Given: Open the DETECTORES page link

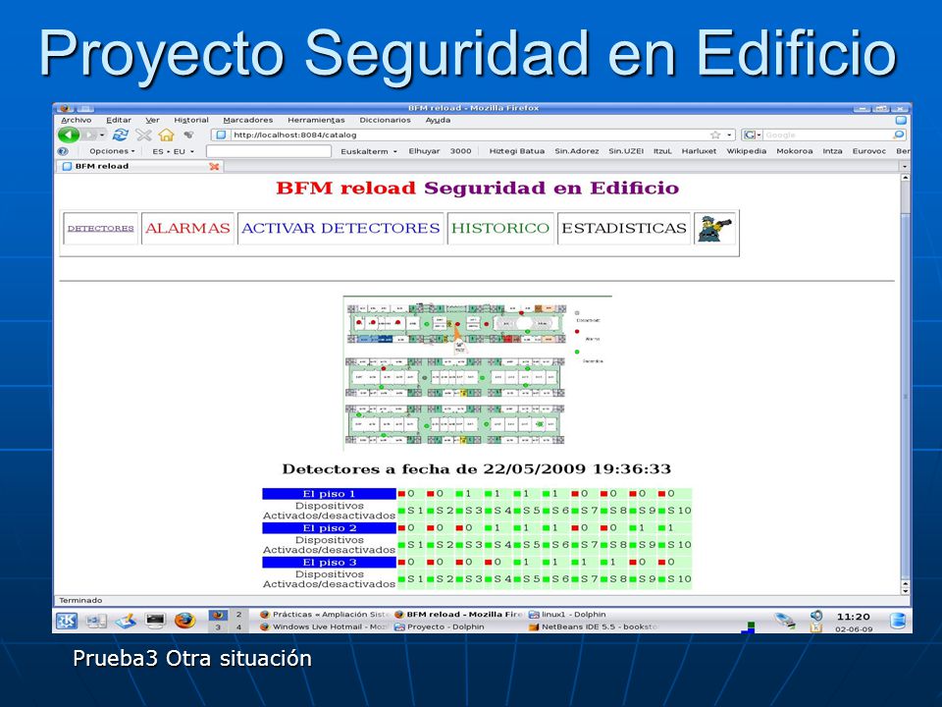Looking at the screenshot, I should [x=100, y=229].
